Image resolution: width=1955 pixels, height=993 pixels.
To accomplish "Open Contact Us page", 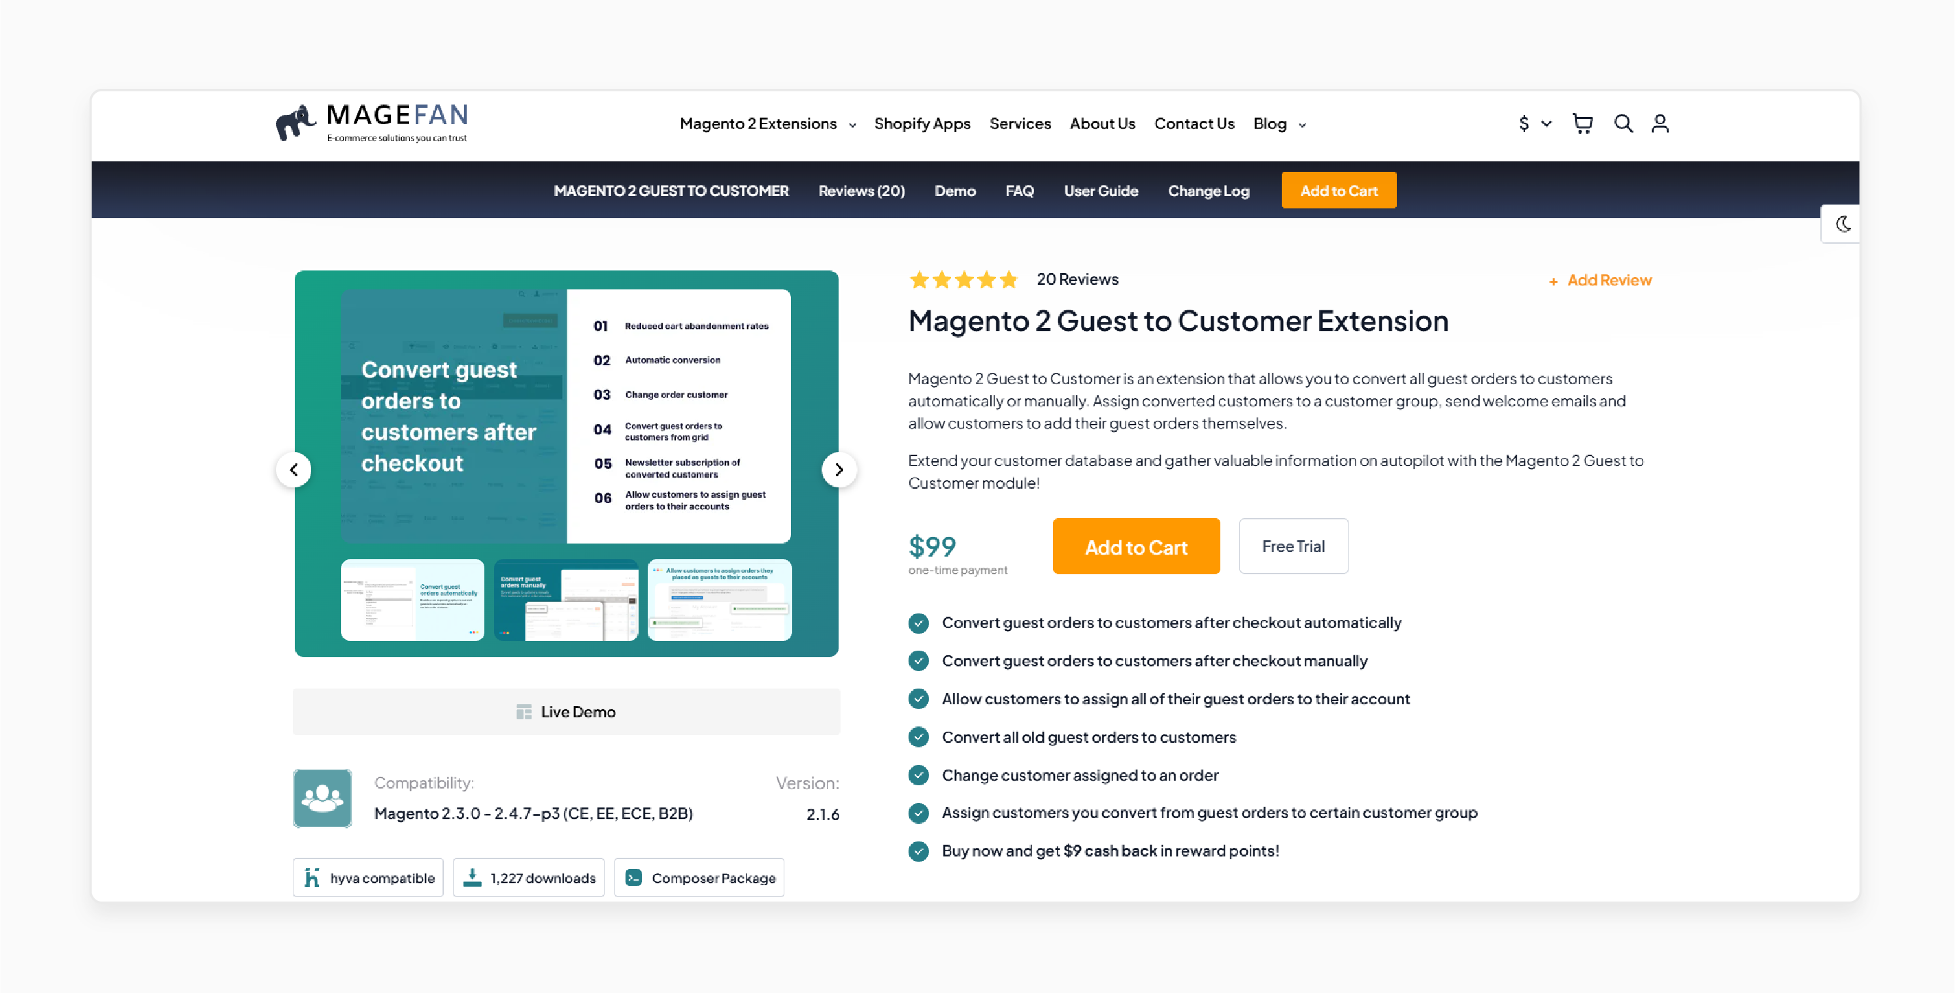I will (1194, 123).
